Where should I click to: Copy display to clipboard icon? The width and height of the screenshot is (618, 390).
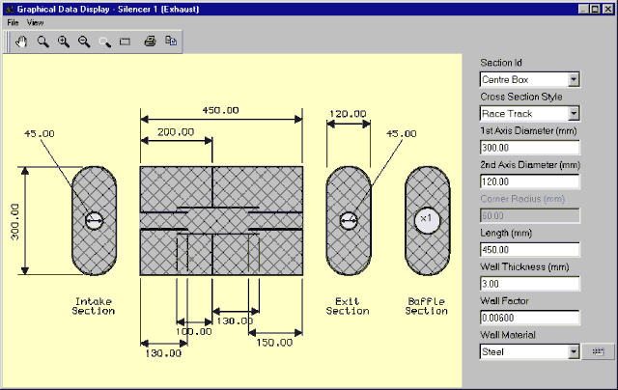pos(171,42)
